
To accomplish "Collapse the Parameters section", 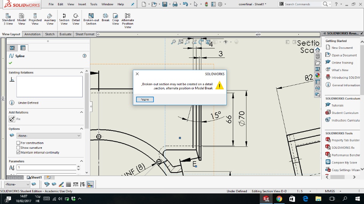I will coord(82,161).
